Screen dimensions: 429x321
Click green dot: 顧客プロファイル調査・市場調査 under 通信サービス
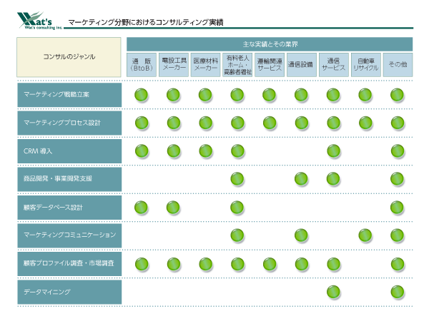click(334, 264)
